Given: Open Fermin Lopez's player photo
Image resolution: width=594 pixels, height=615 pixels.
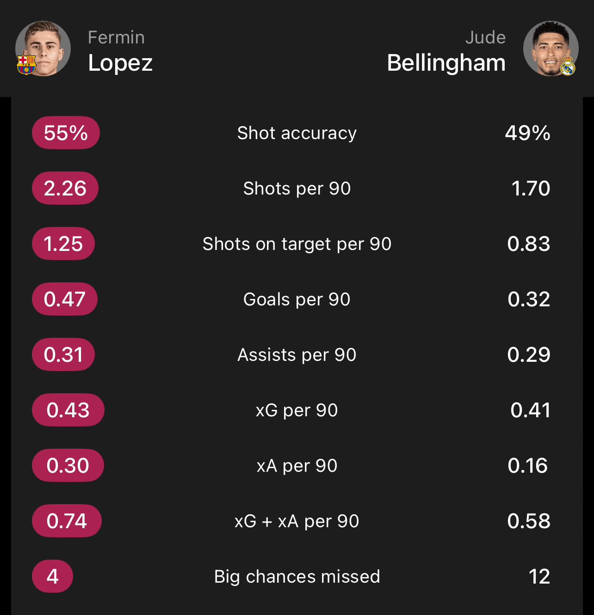Looking at the screenshot, I should (43, 49).
